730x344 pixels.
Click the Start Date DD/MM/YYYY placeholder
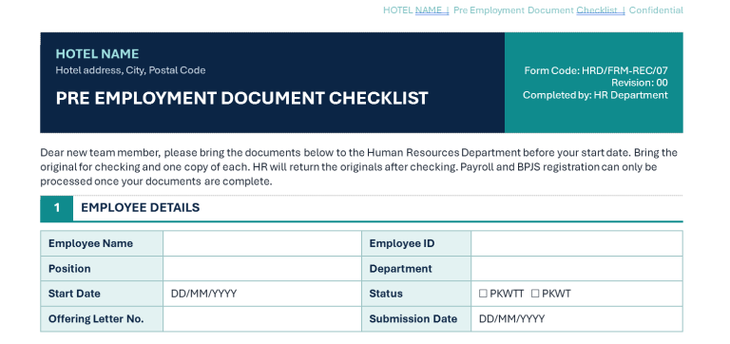[x=204, y=294]
